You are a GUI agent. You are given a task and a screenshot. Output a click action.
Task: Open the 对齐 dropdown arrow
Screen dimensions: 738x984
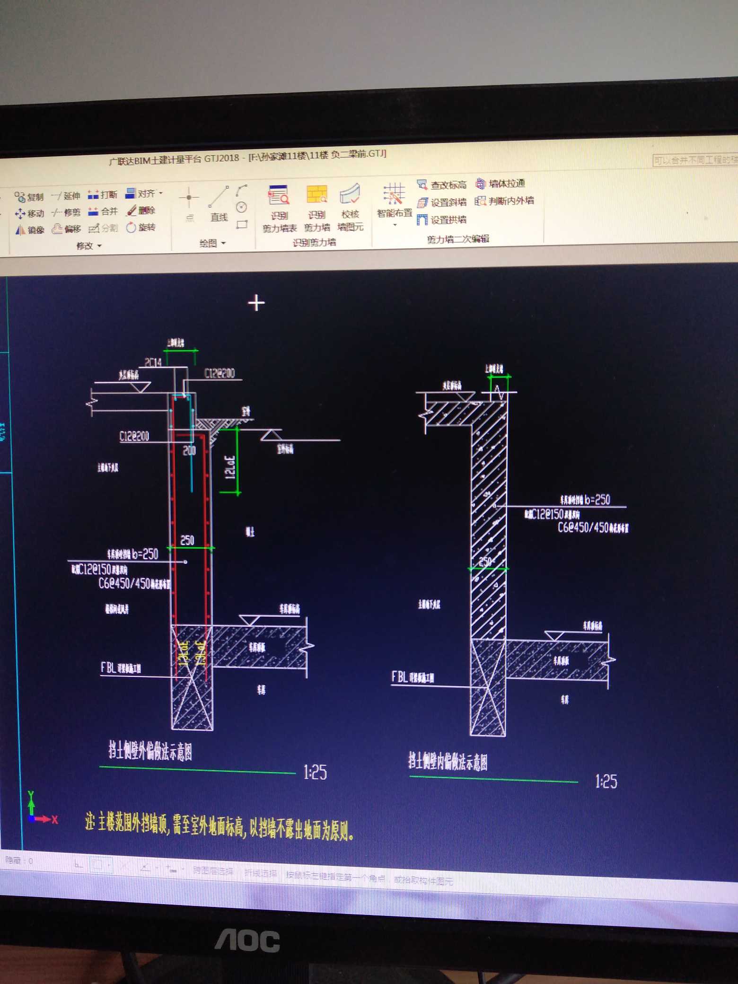coord(161,193)
